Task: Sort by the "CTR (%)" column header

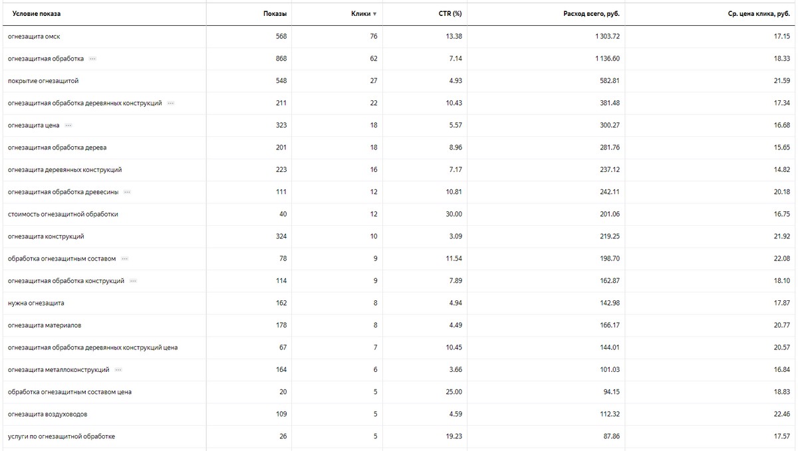Action: [451, 14]
